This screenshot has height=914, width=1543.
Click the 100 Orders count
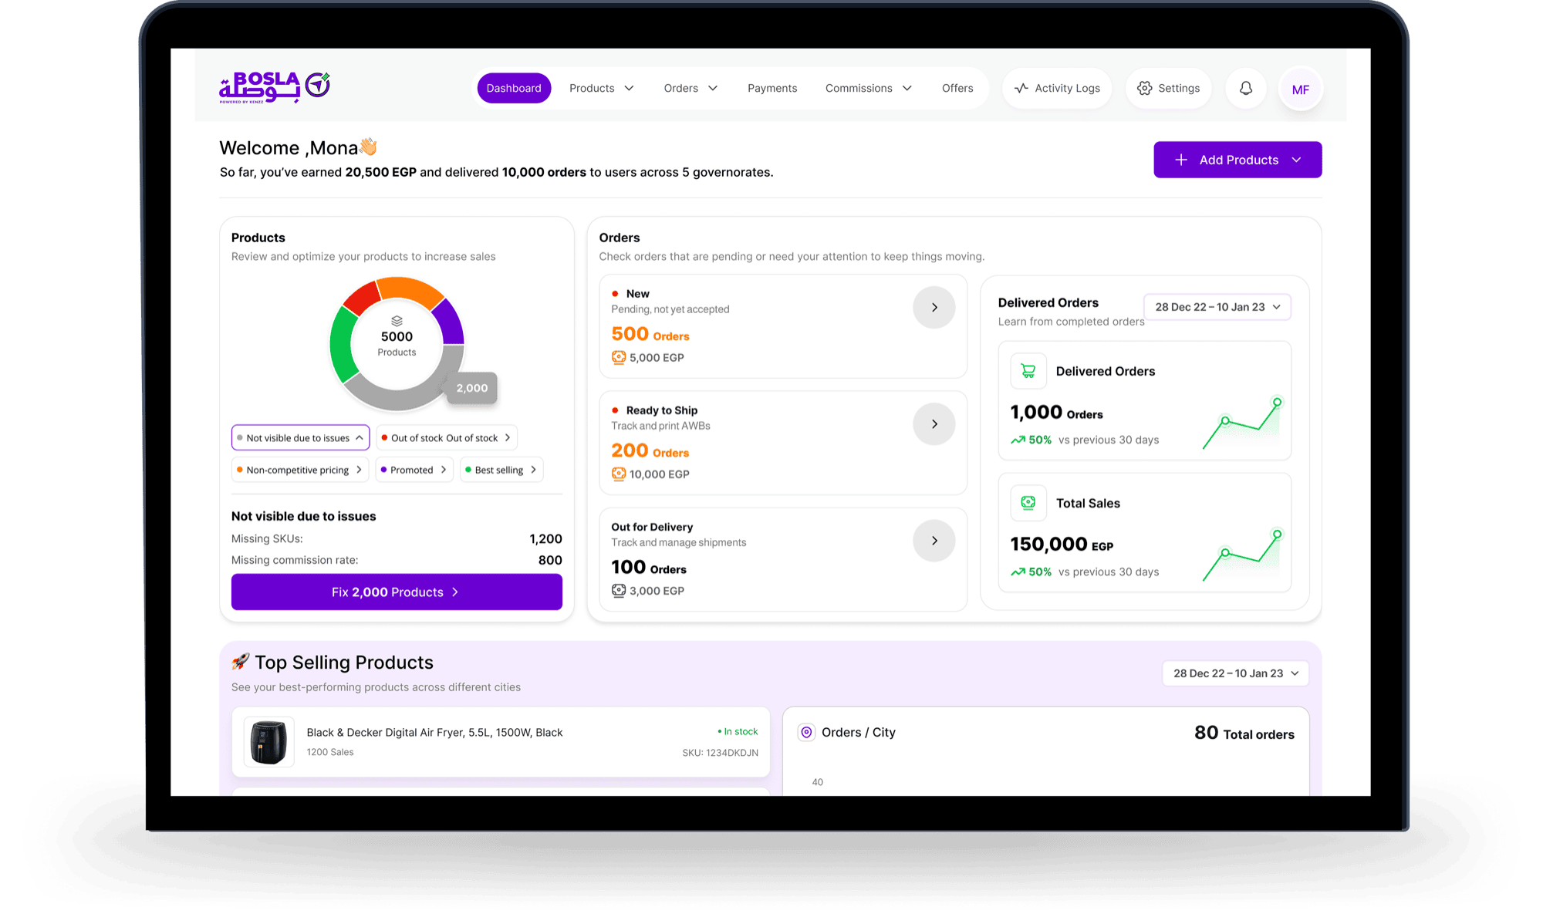[x=648, y=567]
